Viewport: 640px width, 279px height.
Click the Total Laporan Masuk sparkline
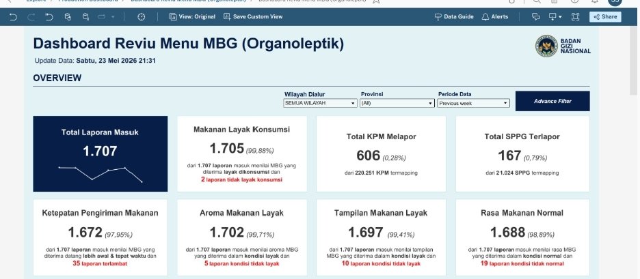click(x=101, y=173)
